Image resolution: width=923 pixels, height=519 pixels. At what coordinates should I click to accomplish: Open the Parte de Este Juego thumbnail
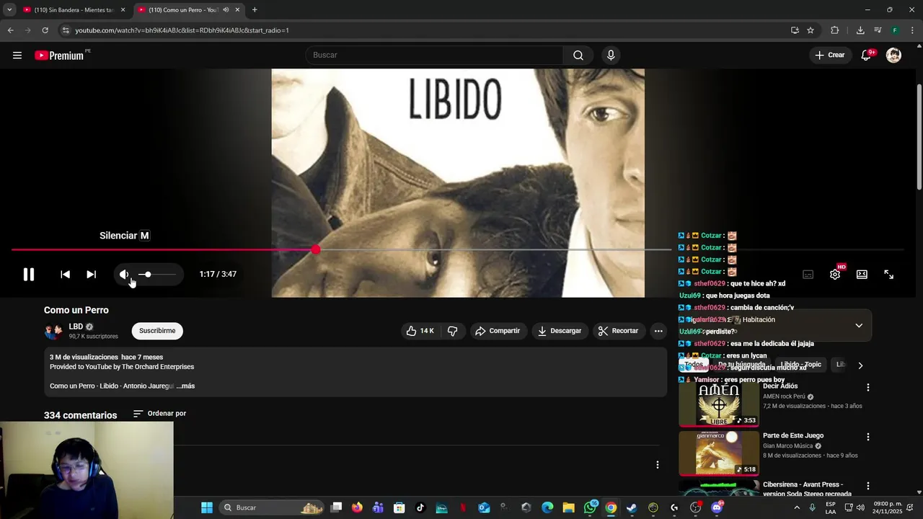click(x=719, y=453)
